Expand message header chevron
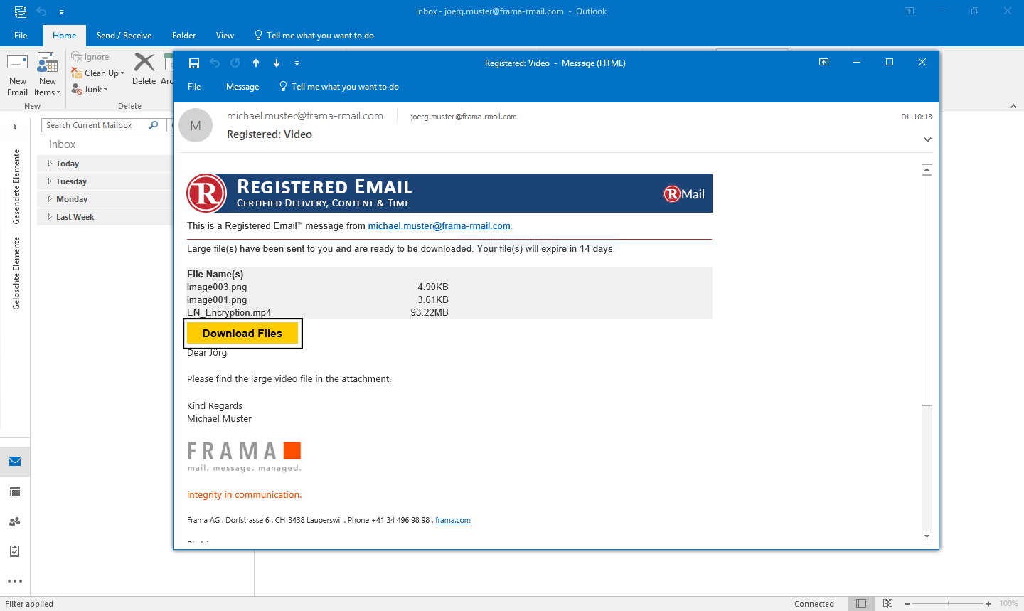Viewport: 1024px width, 611px height. click(927, 139)
